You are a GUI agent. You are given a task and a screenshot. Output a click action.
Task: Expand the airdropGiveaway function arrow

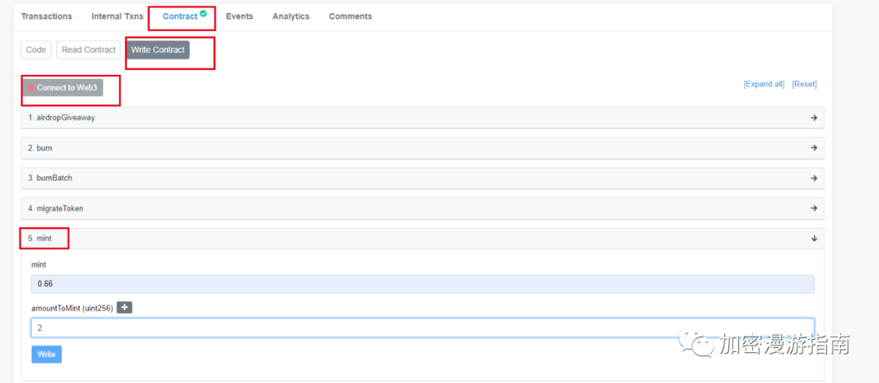(x=813, y=118)
